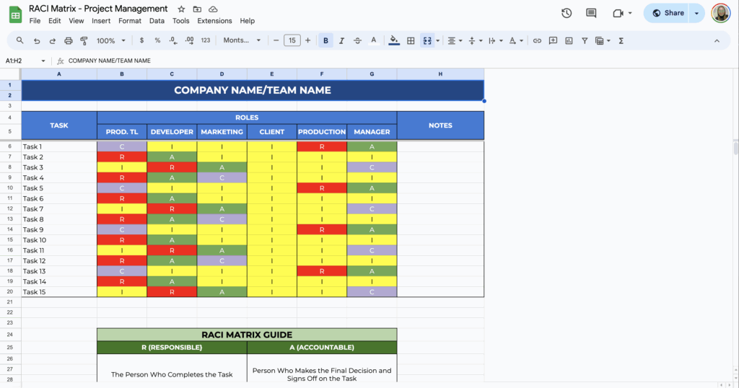Open the Insert menu
This screenshot has height=388, width=739.
101,21
